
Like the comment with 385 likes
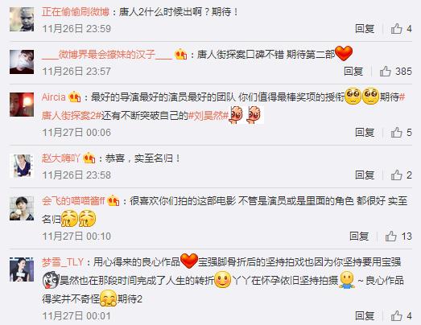pyautogui.click(x=386, y=71)
